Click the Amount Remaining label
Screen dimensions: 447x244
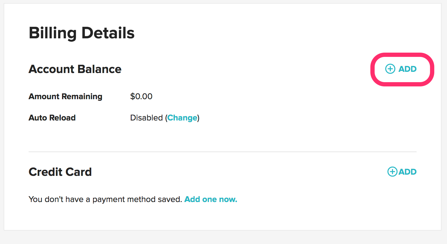[x=65, y=97]
